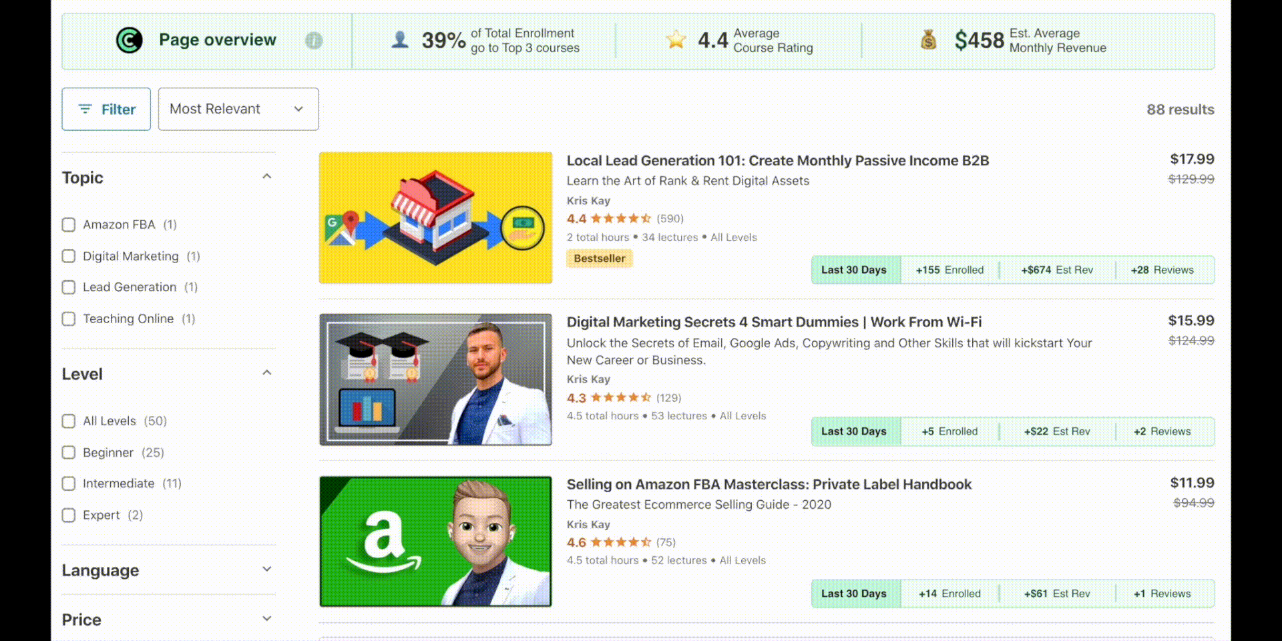Click the gold star average rating icon
Viewport: 1282px width, 641px height.
click(676, 40)
